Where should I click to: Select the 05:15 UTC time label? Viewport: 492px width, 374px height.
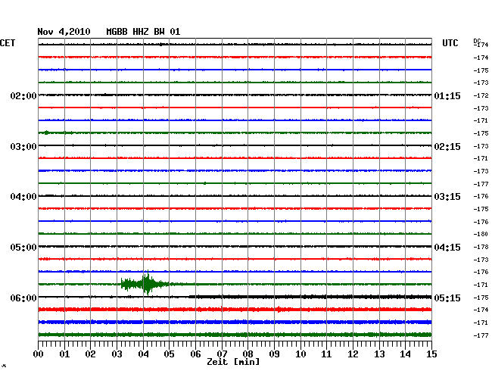(447, 298)
